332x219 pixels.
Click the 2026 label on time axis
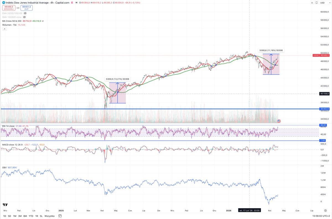[229, 210]
